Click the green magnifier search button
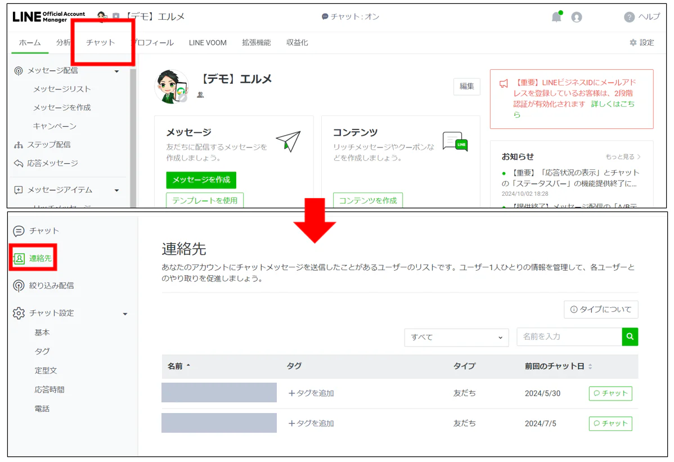 click(x=630, y=337)
